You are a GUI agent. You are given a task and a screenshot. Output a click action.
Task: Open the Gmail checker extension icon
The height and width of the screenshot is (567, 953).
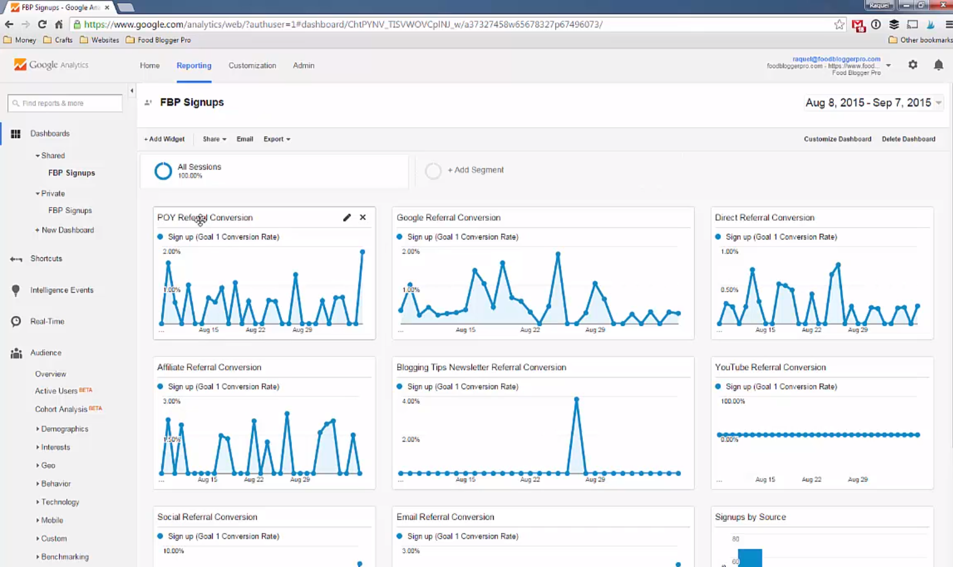[858, 25]
